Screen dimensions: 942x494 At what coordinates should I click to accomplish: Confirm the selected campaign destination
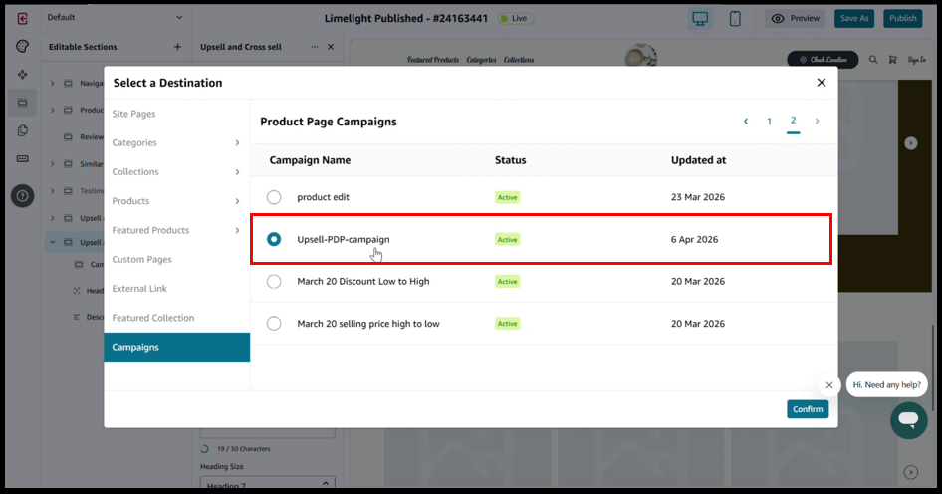tap(807, 409)
